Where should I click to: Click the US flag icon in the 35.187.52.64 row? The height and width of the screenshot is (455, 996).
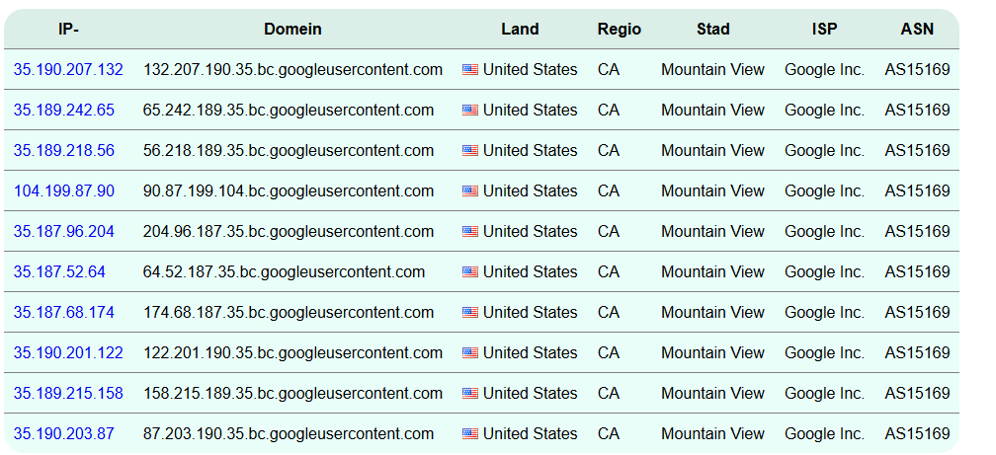point(470,272)
